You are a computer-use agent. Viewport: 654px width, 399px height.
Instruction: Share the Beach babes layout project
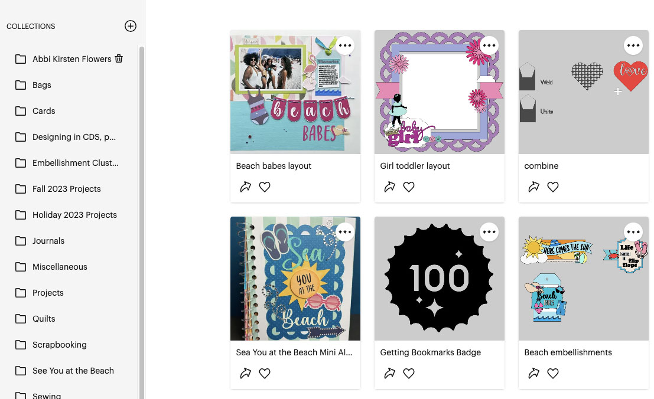pos(245,187)
